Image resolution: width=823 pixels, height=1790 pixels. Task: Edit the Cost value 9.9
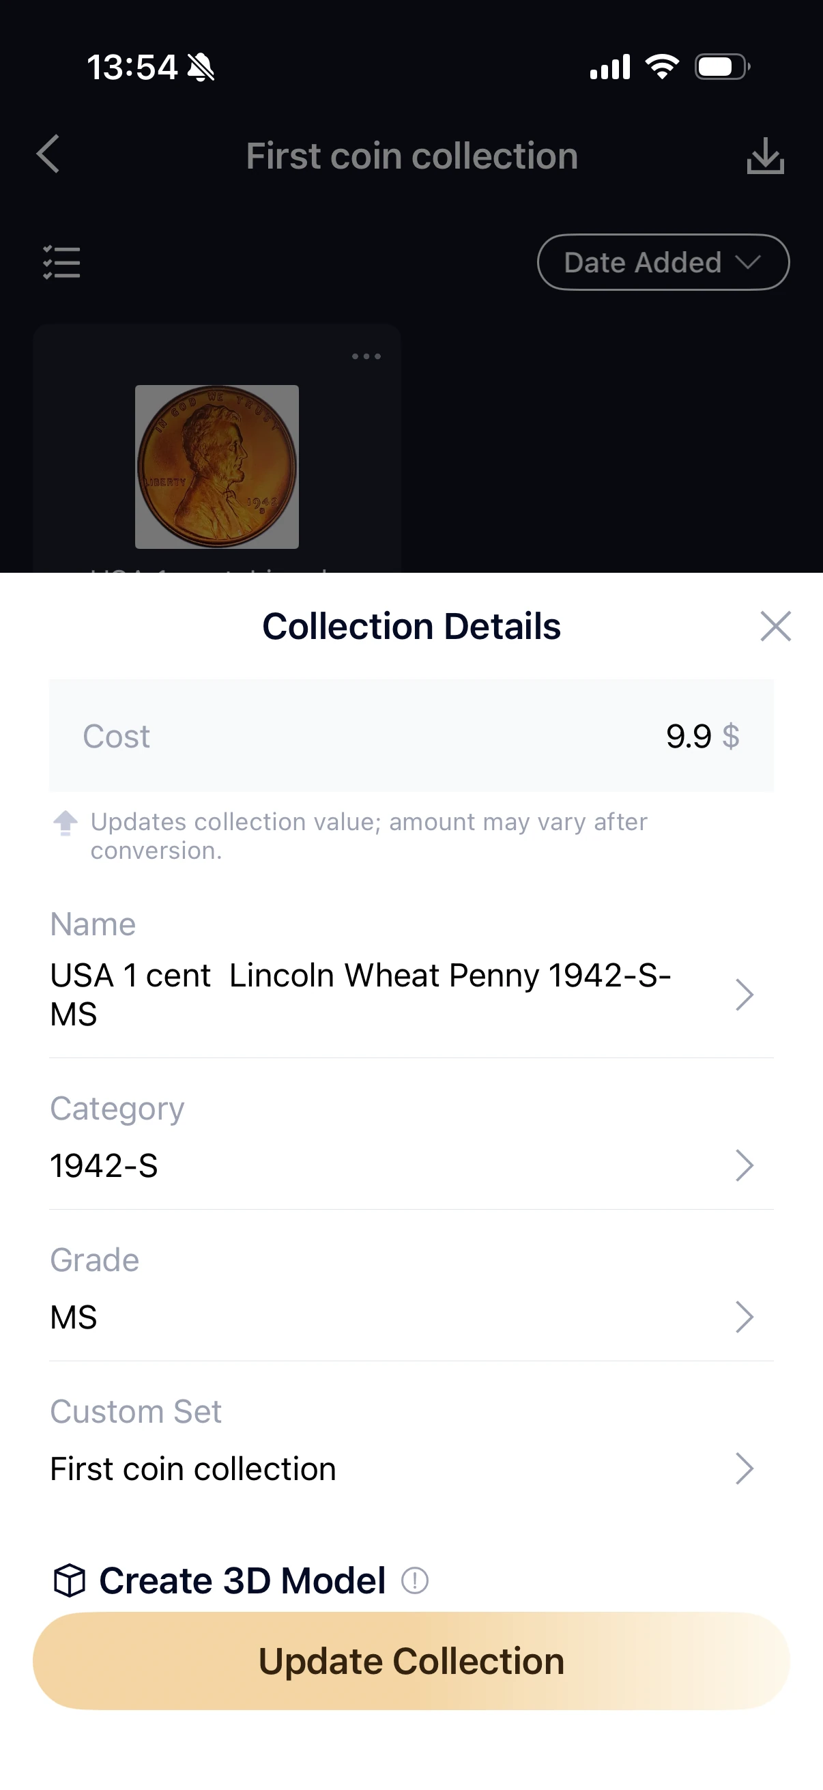pos(689,736)
